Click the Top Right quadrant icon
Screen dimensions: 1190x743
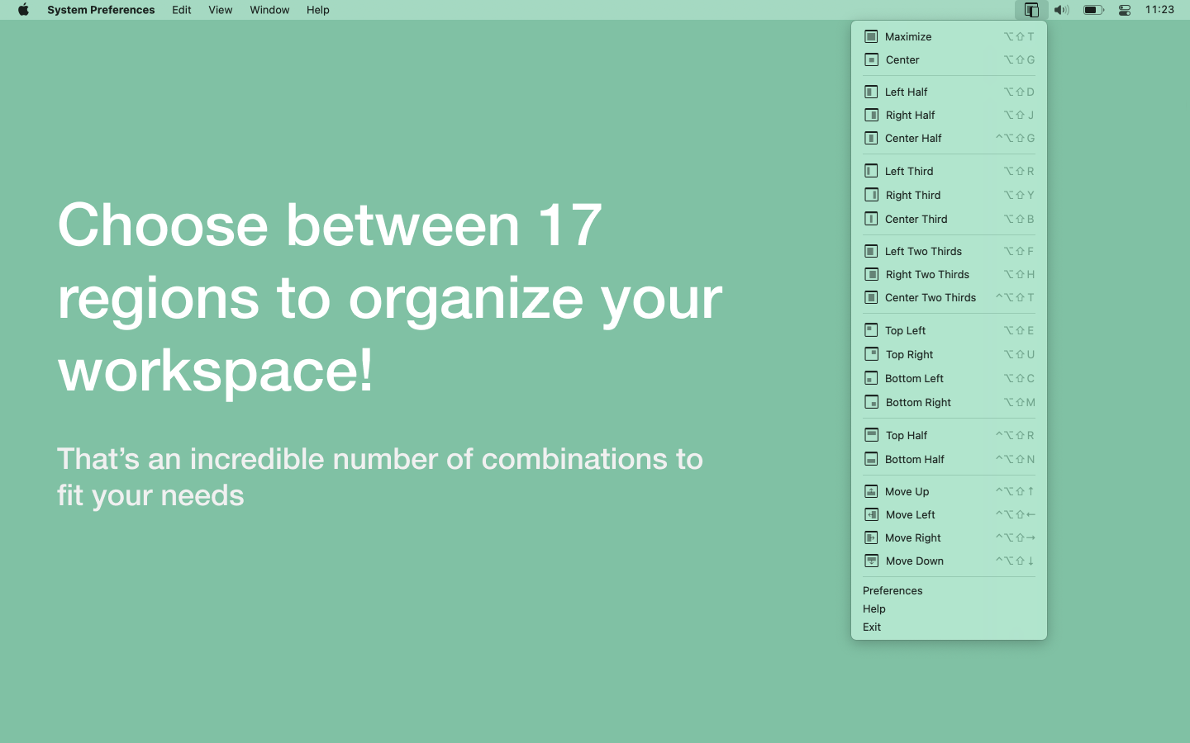pos(871,354)
